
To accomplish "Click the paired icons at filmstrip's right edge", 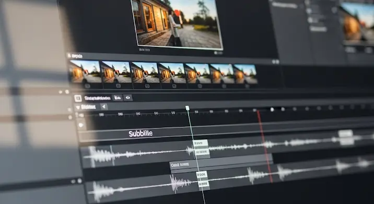I will point(275,62).
